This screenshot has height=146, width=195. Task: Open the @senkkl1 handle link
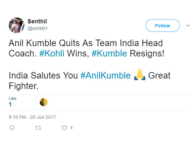pyautogui.click(x=38, y=28)
